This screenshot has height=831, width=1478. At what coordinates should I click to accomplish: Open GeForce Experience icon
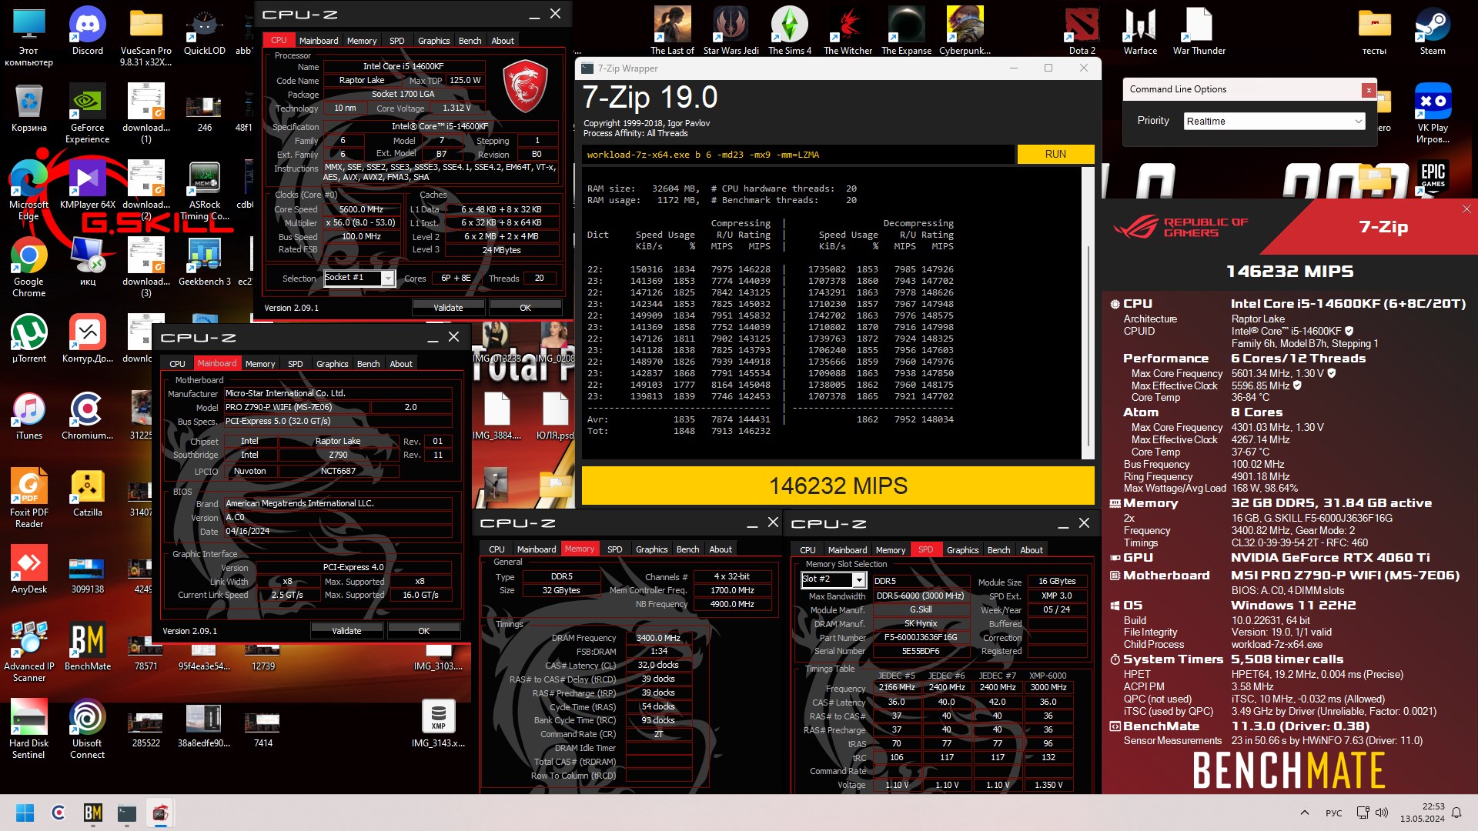(x=88, y=114)
